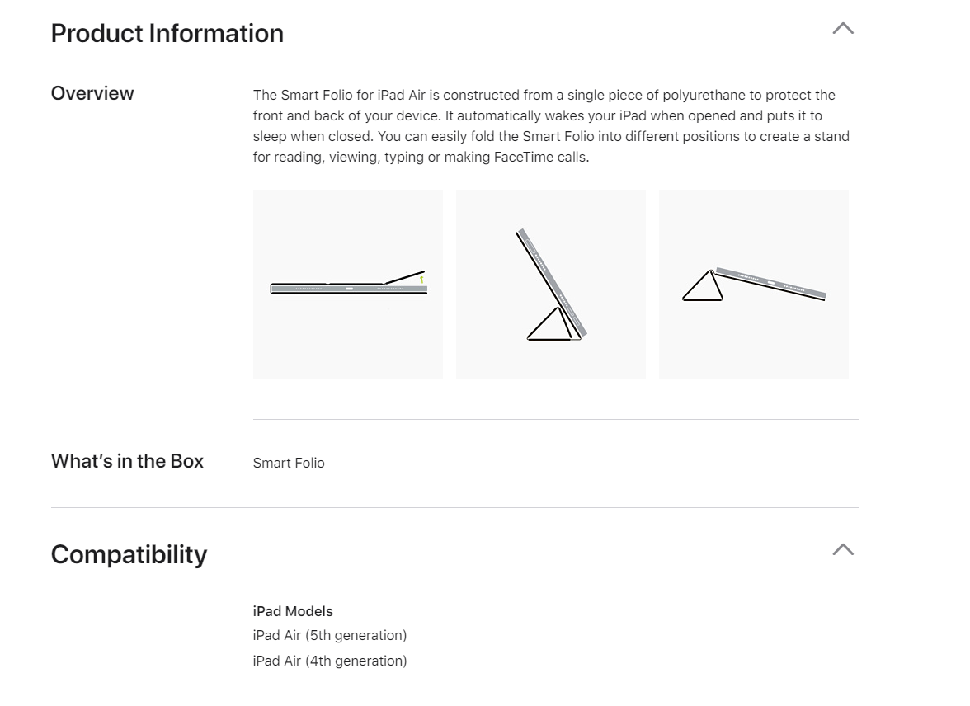Click triangle fold in typing position diagram
The width and height of the screenshot is (970, 706).
703,286
